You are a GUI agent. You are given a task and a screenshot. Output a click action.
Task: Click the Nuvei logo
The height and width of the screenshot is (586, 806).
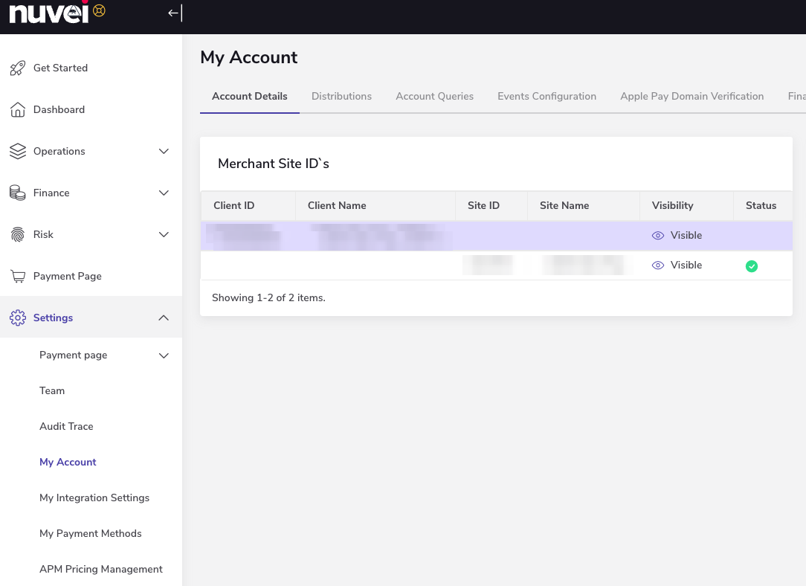coord(49,13)
